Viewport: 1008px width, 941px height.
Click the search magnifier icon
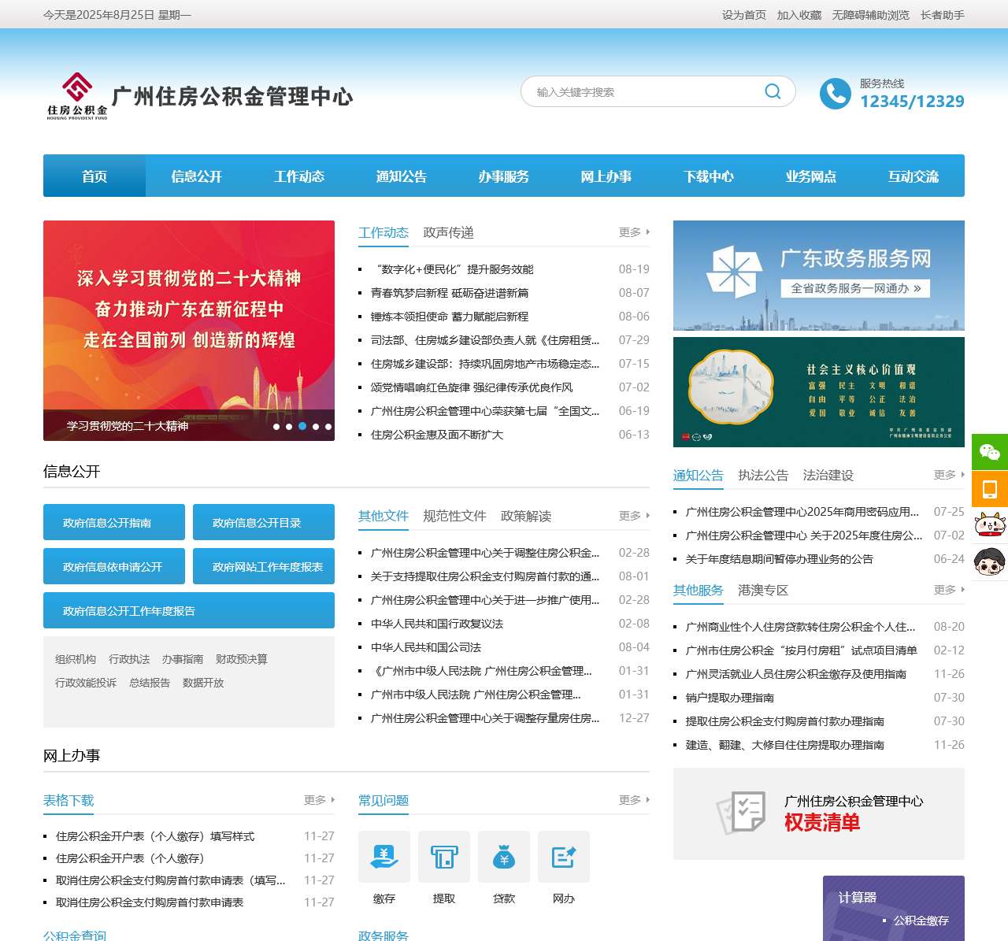click(773, 91)
